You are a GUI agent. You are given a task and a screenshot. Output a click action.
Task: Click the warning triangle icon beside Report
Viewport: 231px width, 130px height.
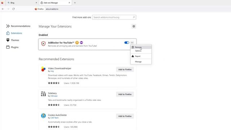(133, 56)
